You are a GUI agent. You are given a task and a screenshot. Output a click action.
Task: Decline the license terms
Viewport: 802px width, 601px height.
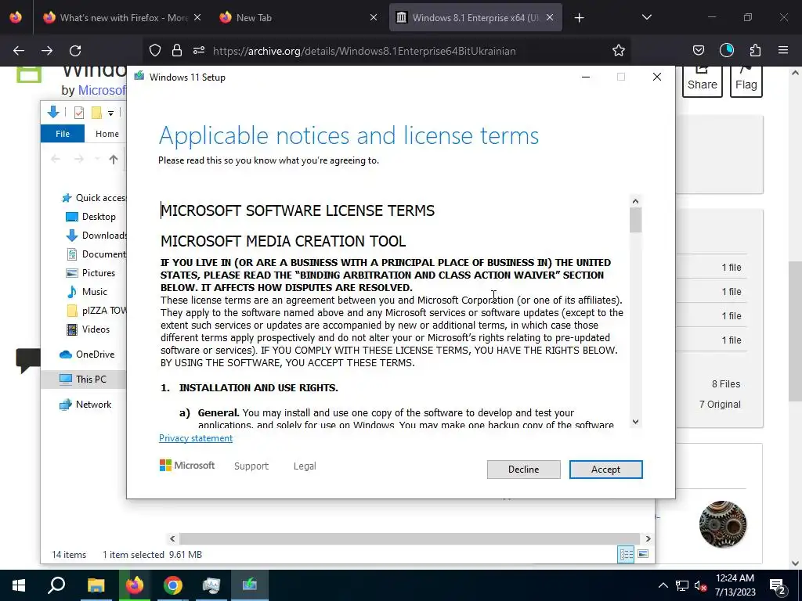click(x=523, y=470)
